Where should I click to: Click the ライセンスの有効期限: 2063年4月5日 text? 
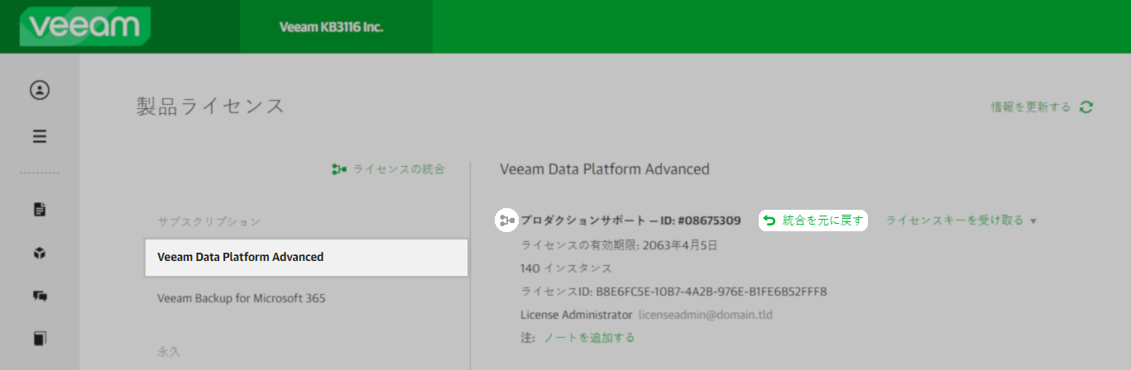pyautogui.click(x=620, y=245)
